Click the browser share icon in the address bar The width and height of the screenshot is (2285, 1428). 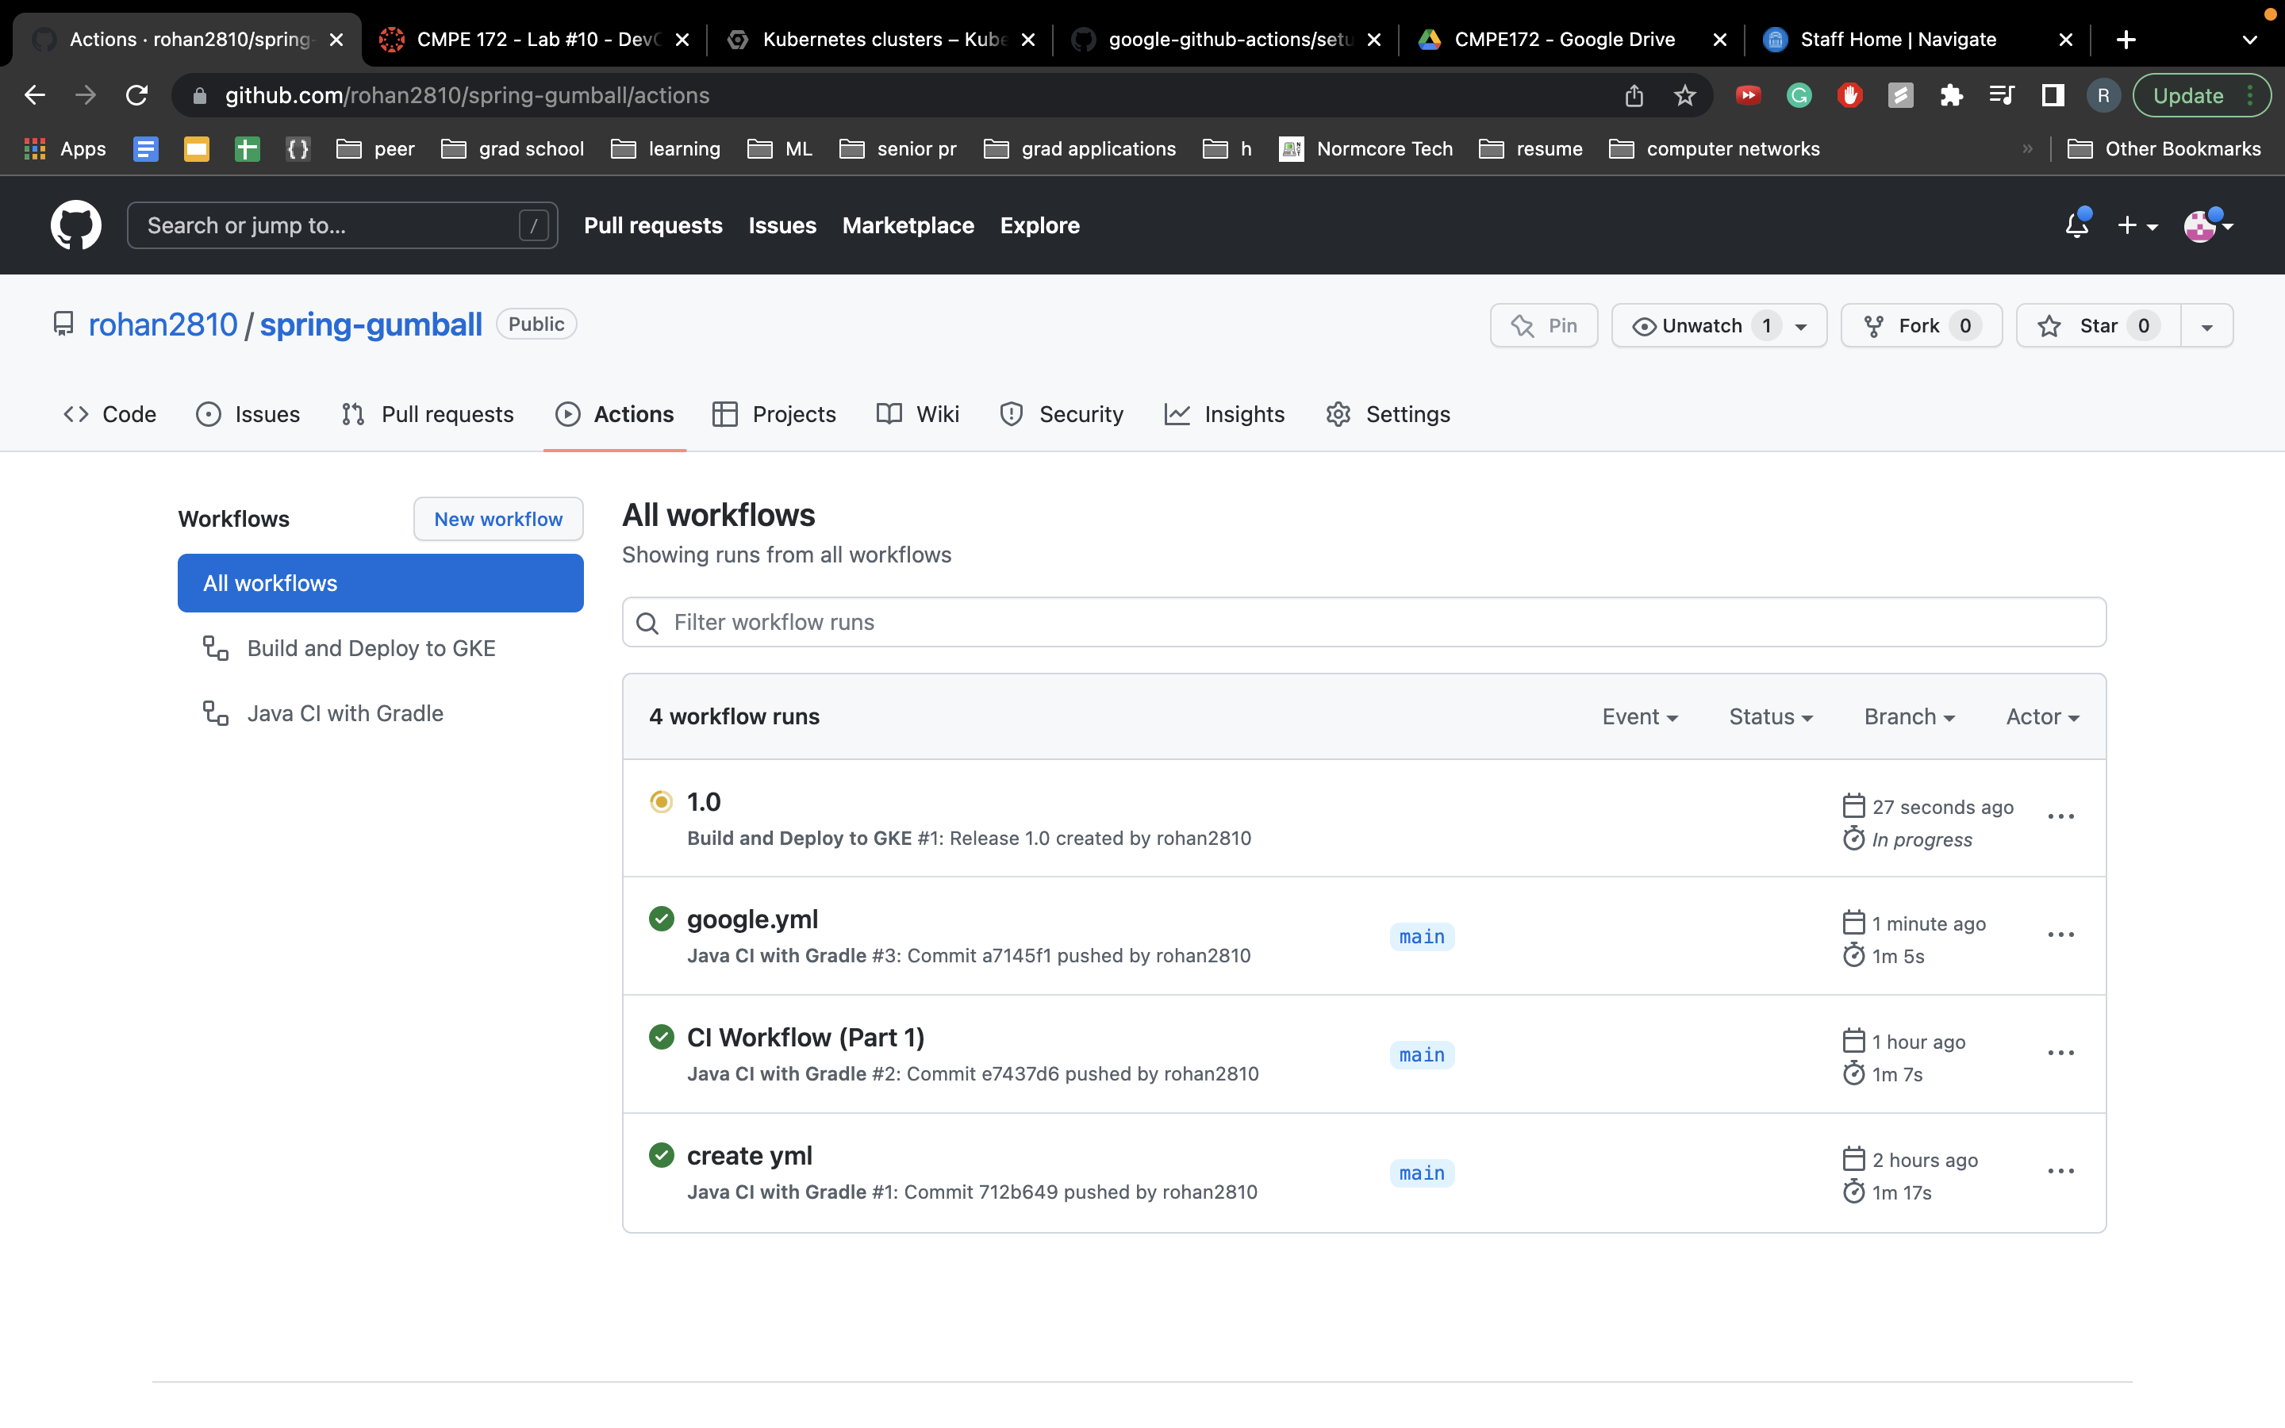click(x=1634, y=95)
